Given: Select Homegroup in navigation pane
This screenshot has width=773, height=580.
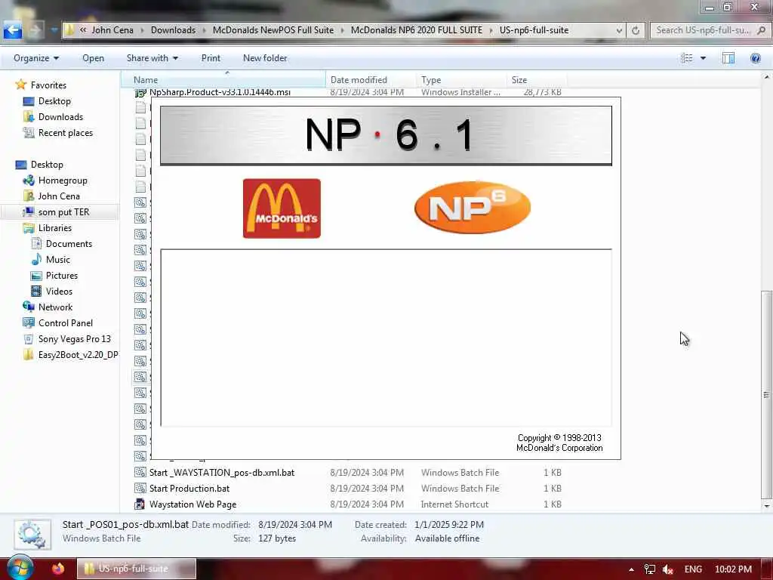Looking at the screenshot, I should 63,180.
